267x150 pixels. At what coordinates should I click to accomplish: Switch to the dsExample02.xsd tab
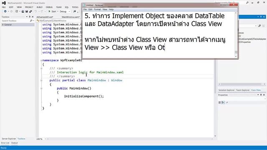click(x=45, y=17)
